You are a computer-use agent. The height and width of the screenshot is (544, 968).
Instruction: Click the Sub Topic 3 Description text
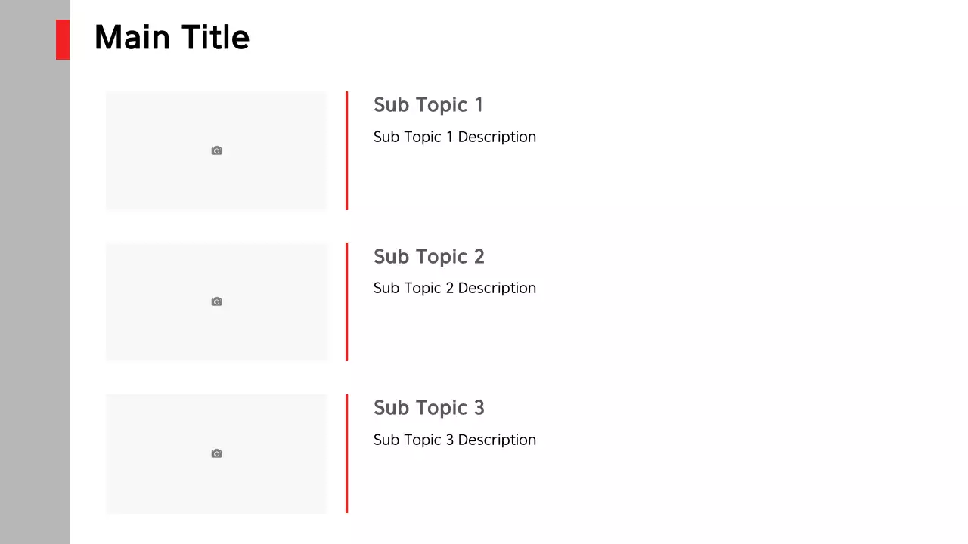coord(455,440)
